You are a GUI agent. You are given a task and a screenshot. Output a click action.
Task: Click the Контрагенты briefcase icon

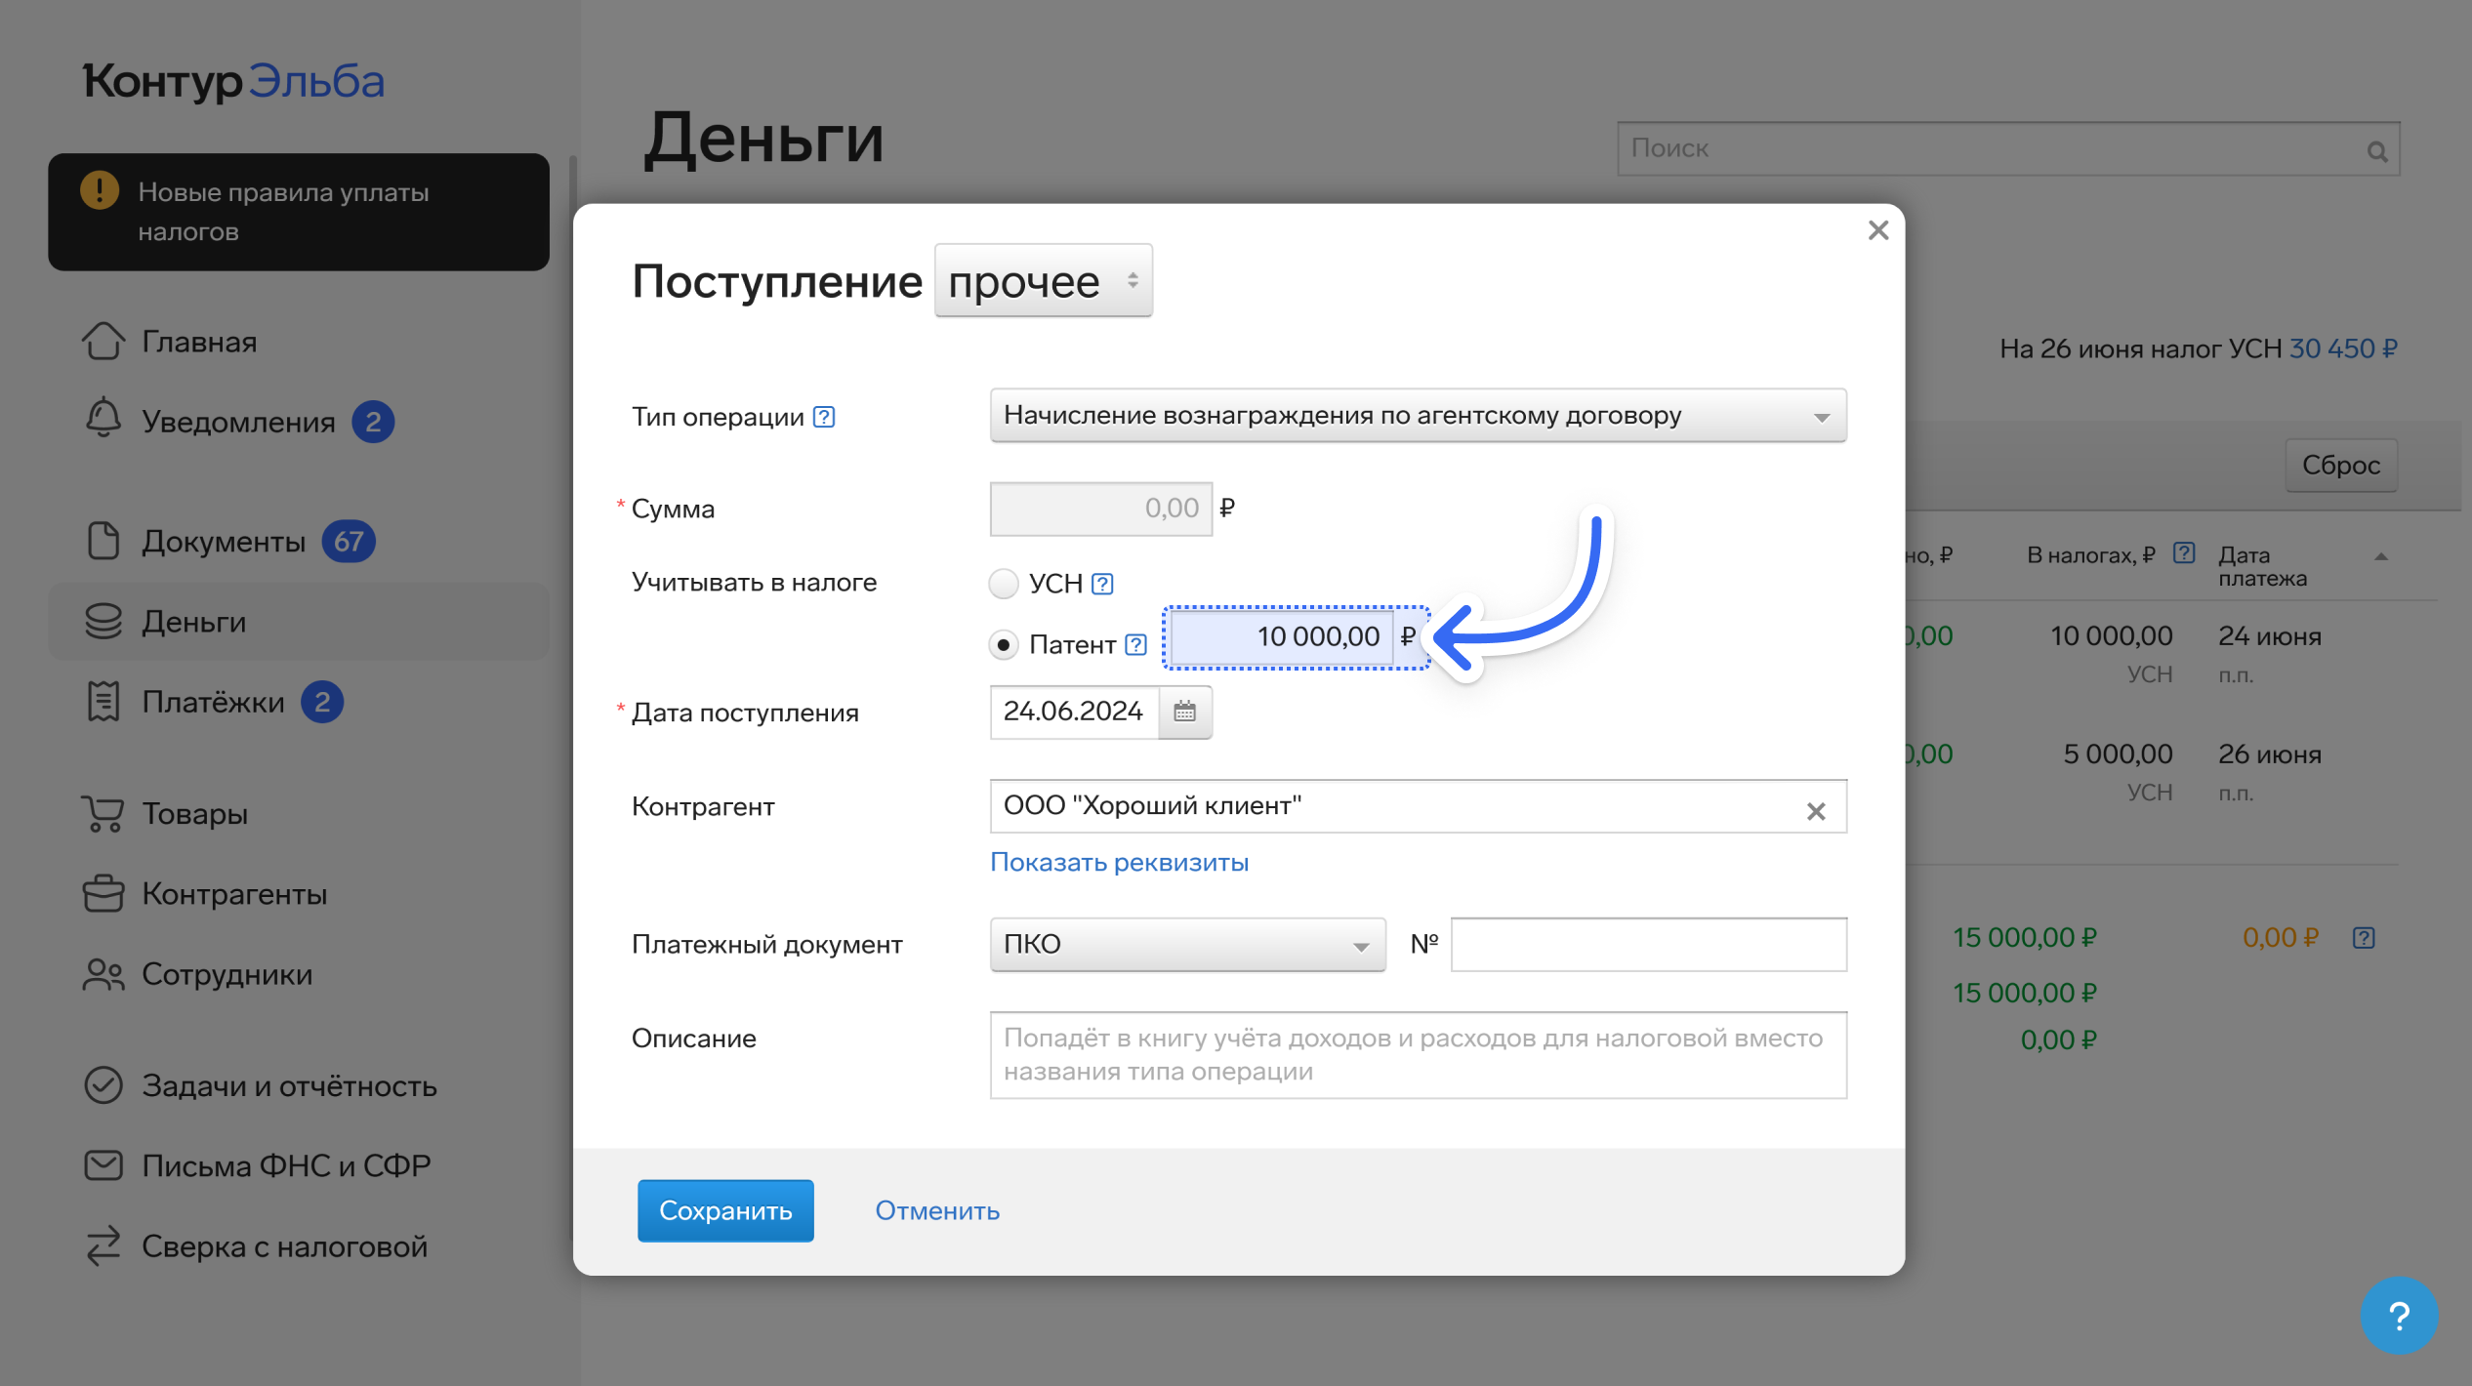click(x=103, y=893)
